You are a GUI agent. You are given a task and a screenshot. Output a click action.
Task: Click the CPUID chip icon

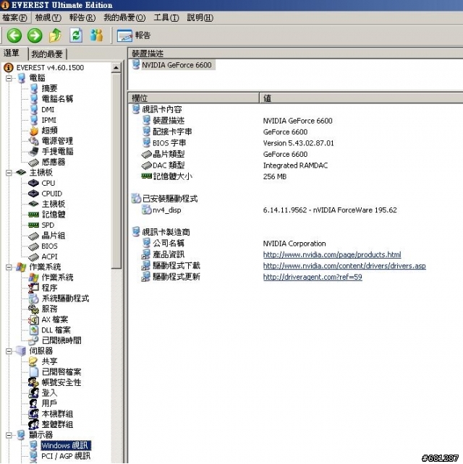(33, 194)
